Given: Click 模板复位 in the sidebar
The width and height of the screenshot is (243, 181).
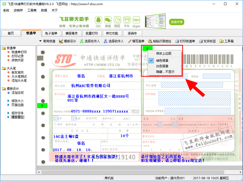Looking at the screenshot, I should (x=17, y=117).
